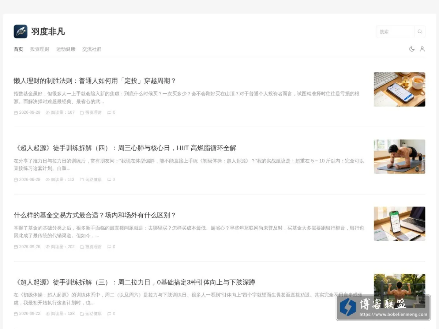Click the folder icon in the 2026-09-28 post row
The height and width of the screenshot is (329, 439).
[82, 180]
